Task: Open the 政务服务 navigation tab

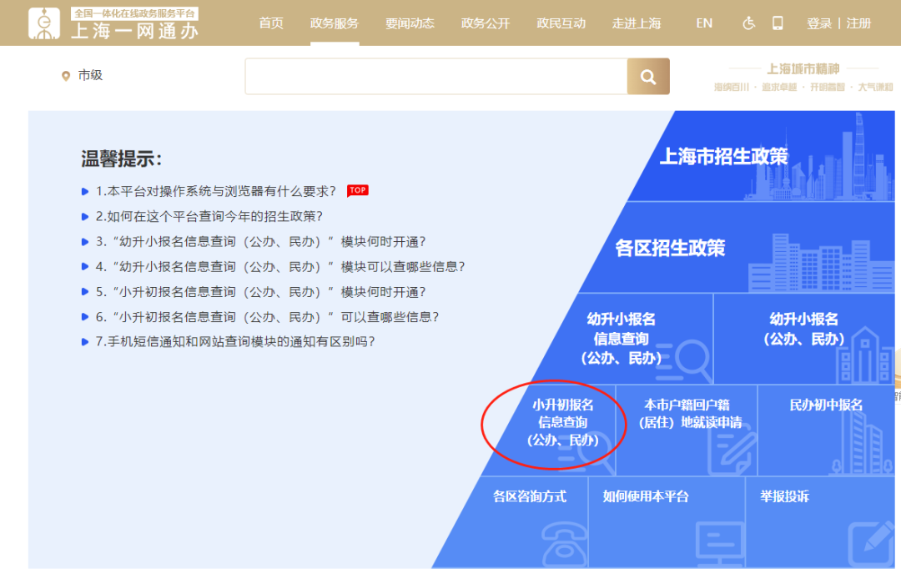Action: pos(335,23)
